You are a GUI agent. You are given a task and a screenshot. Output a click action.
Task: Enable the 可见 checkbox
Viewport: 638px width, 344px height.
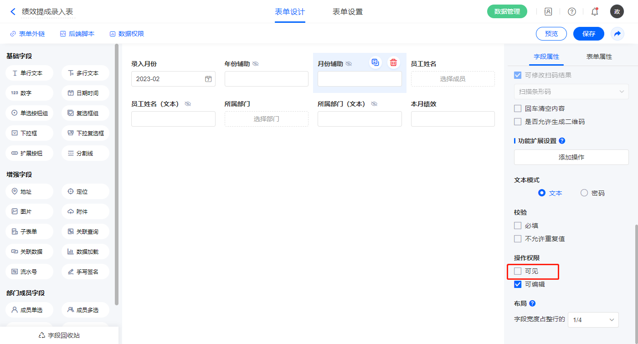click(x=518, y=271)
